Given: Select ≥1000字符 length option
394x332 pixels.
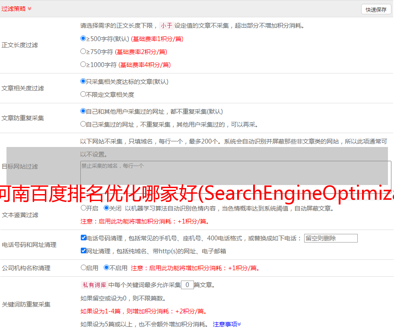Looking at the screenshot, I should [83, 64].
